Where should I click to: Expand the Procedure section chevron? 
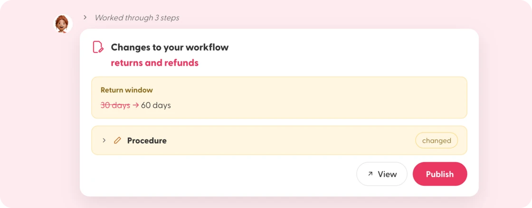[x=104, y=140]
